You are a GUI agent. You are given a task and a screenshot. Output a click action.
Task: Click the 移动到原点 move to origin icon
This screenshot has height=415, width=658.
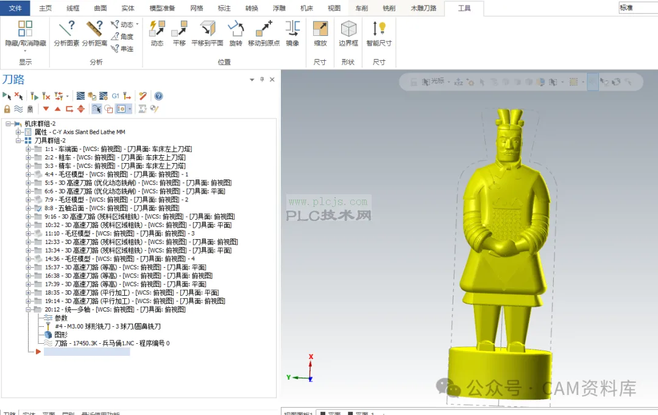pyautogui.click(x=264, y=33)
